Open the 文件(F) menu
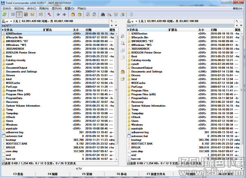 [x=7, y=9]
